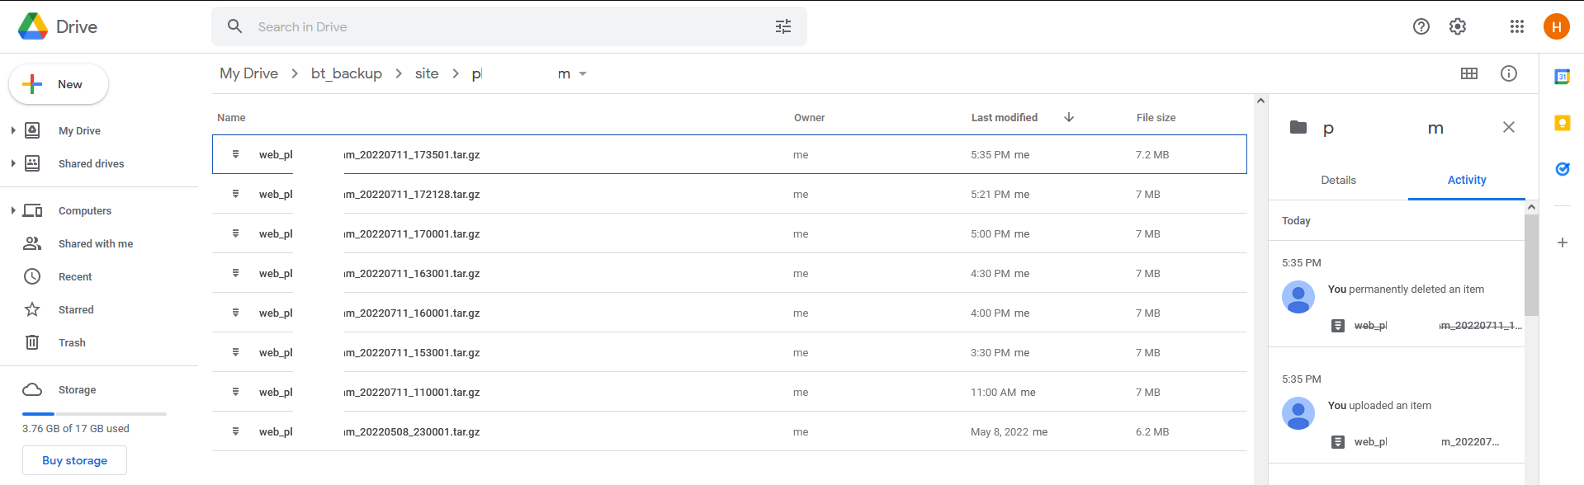The image size is (1584, 485).
Task: Select the Activity tab
Action: coord(1466,180)
